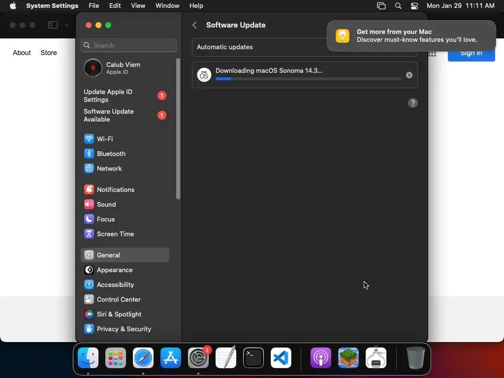Launch Visual Studio Code from Dock
The height and width of the screenshot is (378, 504).
[281, 358]
